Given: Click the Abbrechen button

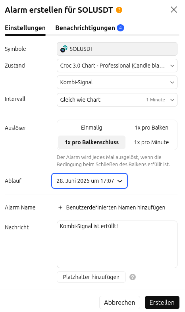Looking at the screenshot, I should [119, 302].
